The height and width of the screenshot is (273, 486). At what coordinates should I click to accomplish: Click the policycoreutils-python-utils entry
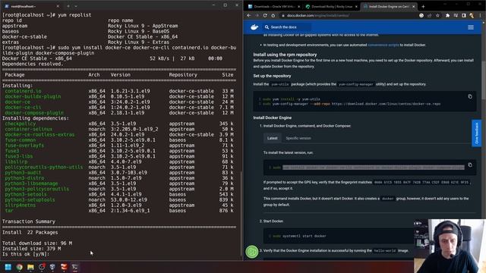[44, 167]
